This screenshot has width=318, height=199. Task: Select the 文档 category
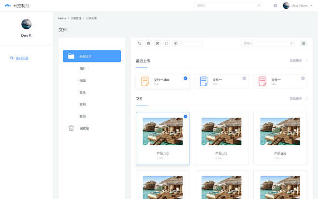[82, 105]
